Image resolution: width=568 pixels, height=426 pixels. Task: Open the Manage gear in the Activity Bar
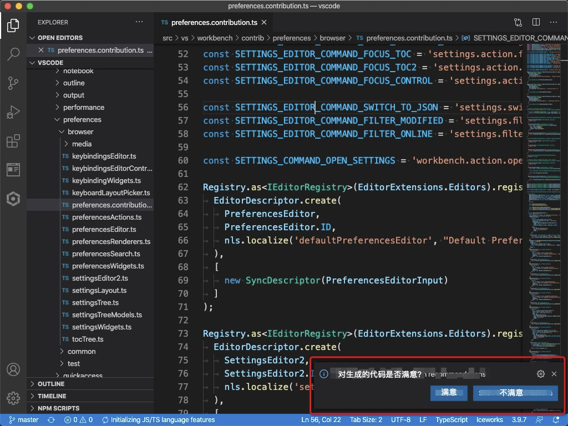point(13,397)
